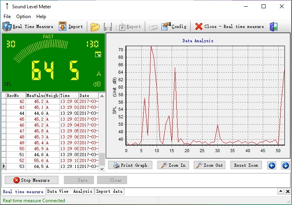
Task: Select record number 43 cell
Action: point(16,107)
